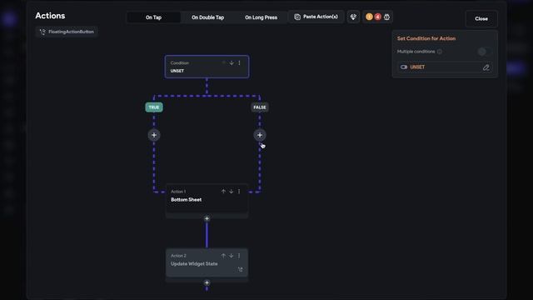Open the Condition node three-dot menu
Image resolution: width=533 pixels, height=300 pixels.
tap(239, 63)
